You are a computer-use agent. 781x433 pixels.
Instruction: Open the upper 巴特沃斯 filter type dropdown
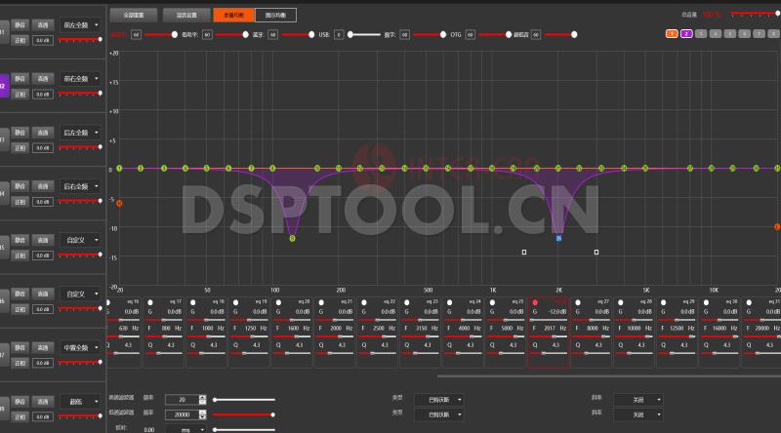click(x=438, y=399)
